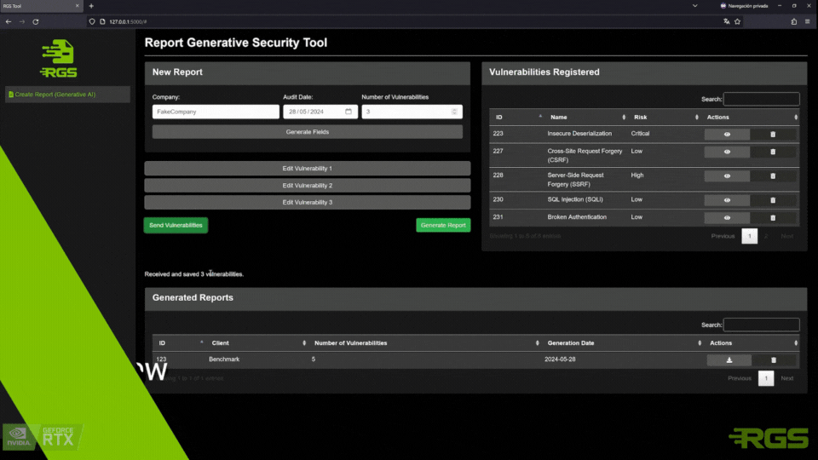Select the Benchmark client cell
The image size is (818, 460).
click(x=224, y=359)
